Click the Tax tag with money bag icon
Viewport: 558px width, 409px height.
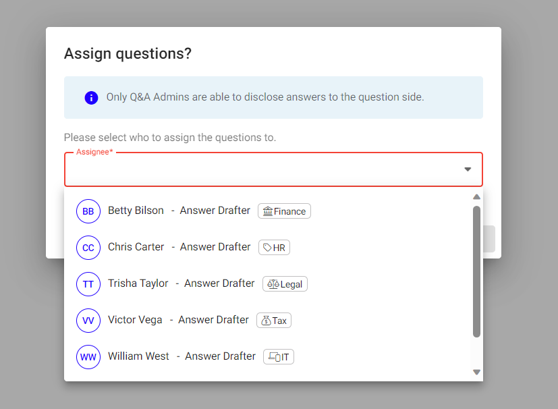274,321
